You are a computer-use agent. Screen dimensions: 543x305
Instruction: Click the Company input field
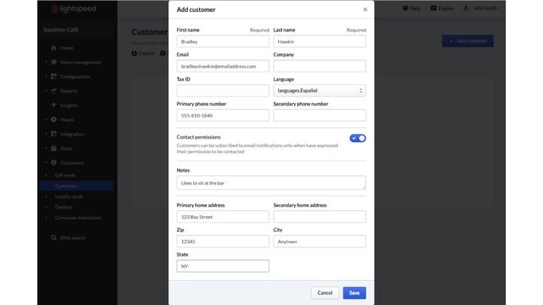tap(319, 66)
